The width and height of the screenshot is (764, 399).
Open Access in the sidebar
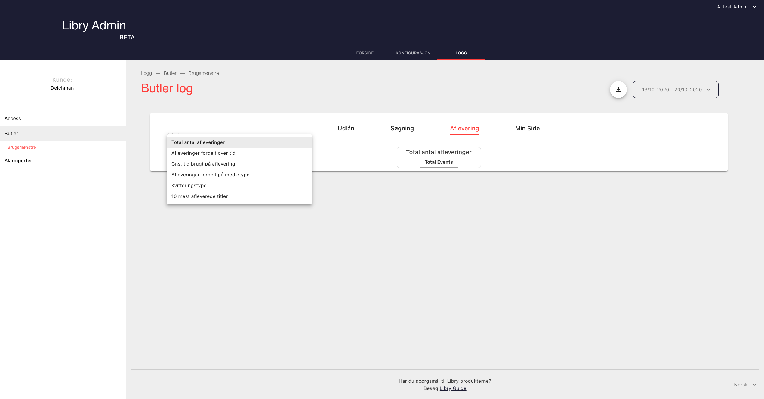pos(13,118)
